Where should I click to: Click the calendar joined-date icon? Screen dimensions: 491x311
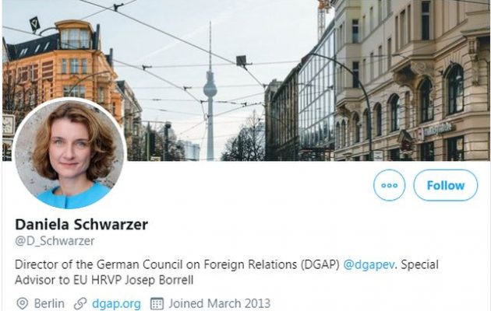tap(157, 303)
